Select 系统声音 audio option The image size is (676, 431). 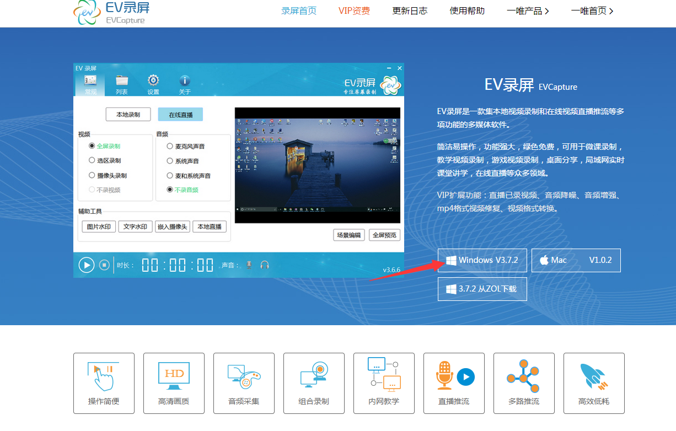click(x=183, y=161)
